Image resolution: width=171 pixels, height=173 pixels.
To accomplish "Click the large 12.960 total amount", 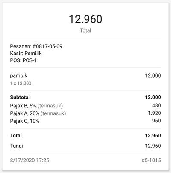I will (85, 19).
